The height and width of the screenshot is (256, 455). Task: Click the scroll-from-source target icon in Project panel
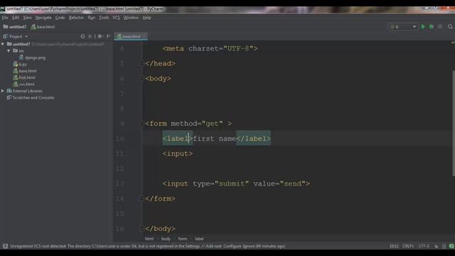[x=82, y=36]
